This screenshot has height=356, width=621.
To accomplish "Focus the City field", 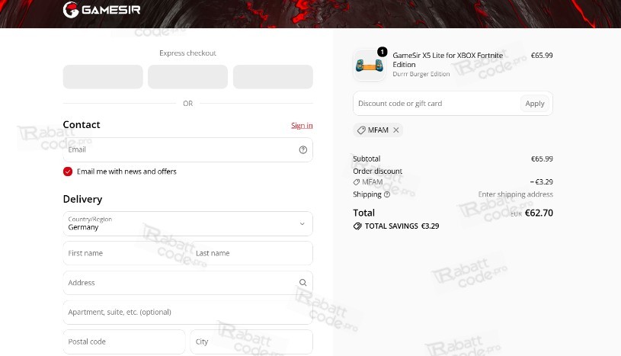I will [251, 342].
